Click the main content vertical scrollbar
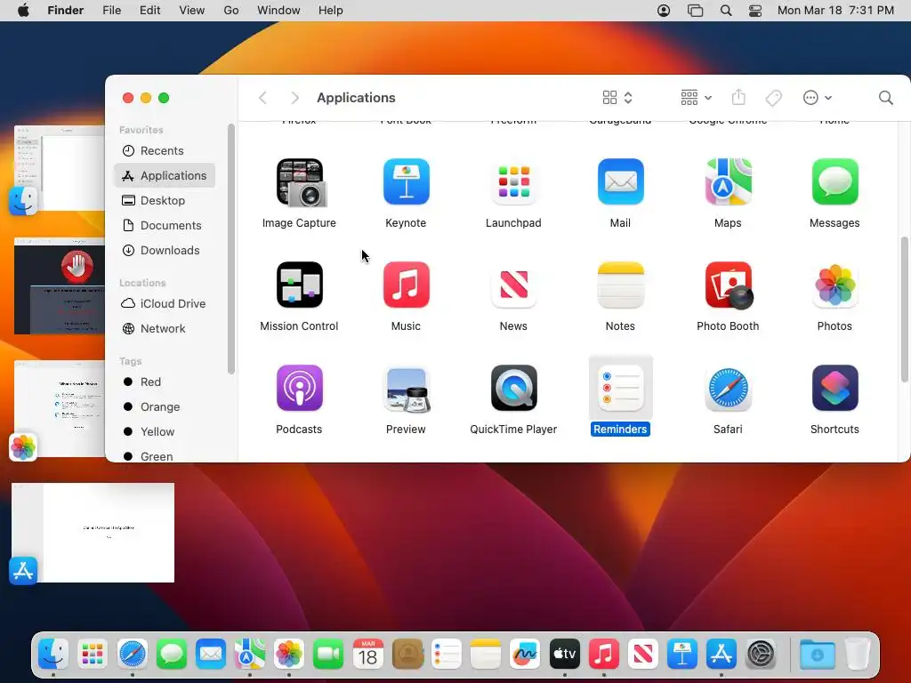This screenshot has width=911, height=683. [904, 309]
